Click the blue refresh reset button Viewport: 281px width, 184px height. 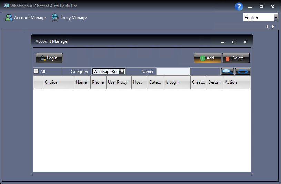[x=243, y=71]
